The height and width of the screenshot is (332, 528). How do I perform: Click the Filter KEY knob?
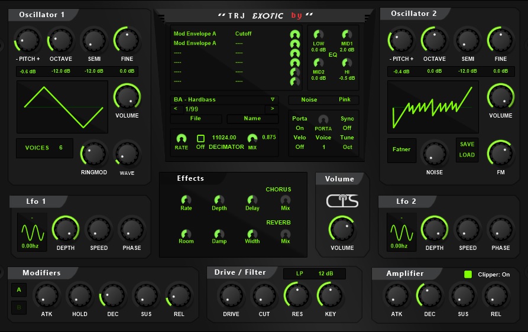coord(330,295)
